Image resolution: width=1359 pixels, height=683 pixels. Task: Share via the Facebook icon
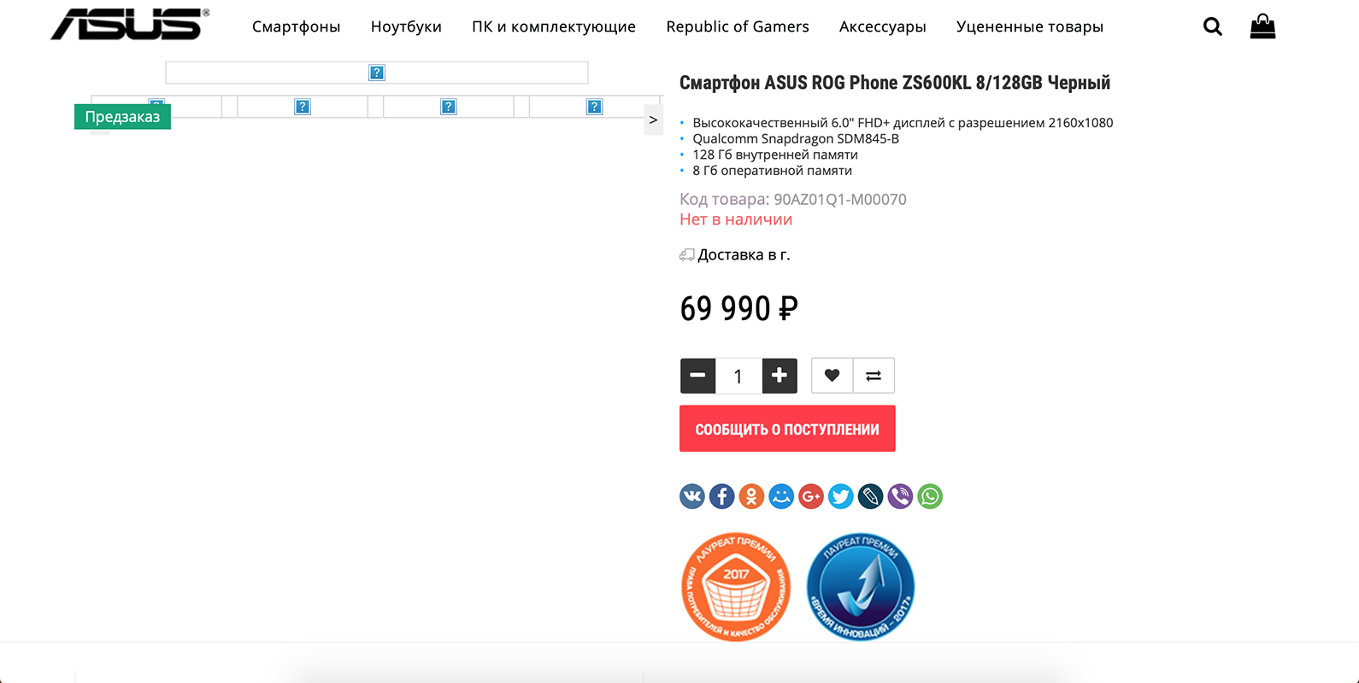(722, 496)
